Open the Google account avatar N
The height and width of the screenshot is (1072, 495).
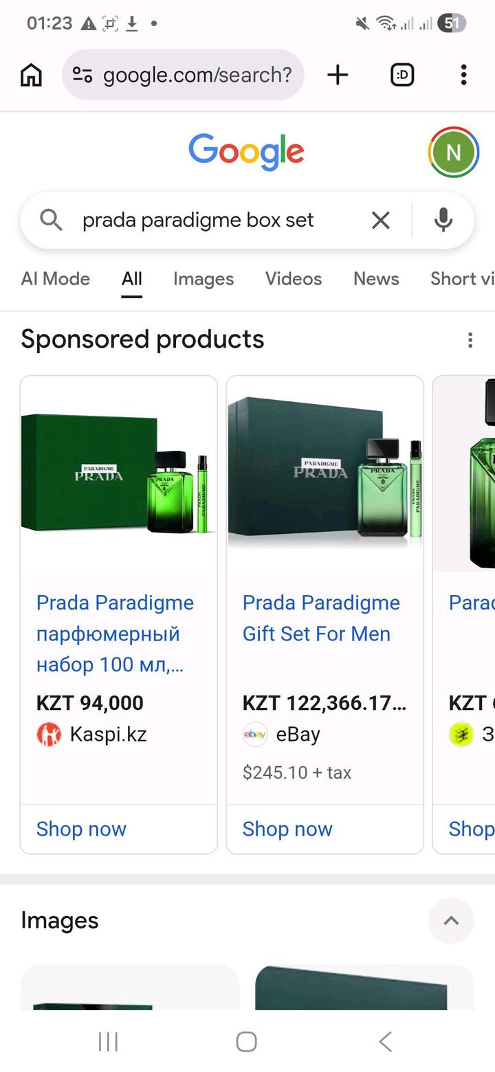point(454,152)
